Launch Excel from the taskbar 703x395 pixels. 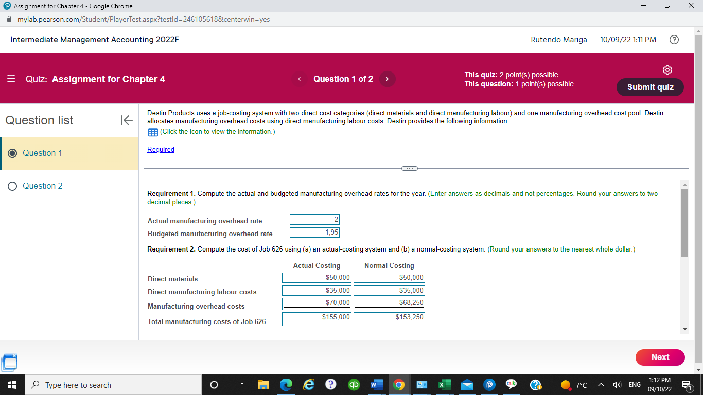(444, 384)
